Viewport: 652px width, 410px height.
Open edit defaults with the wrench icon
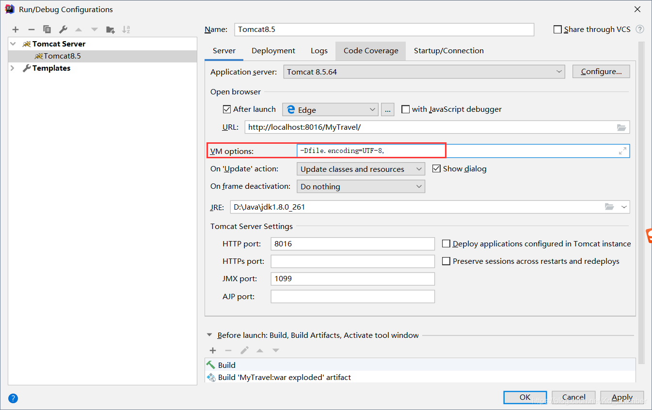pos(63,30)
